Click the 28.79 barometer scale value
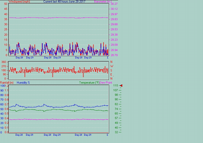The image size is (203, 143). pos(114,55)
